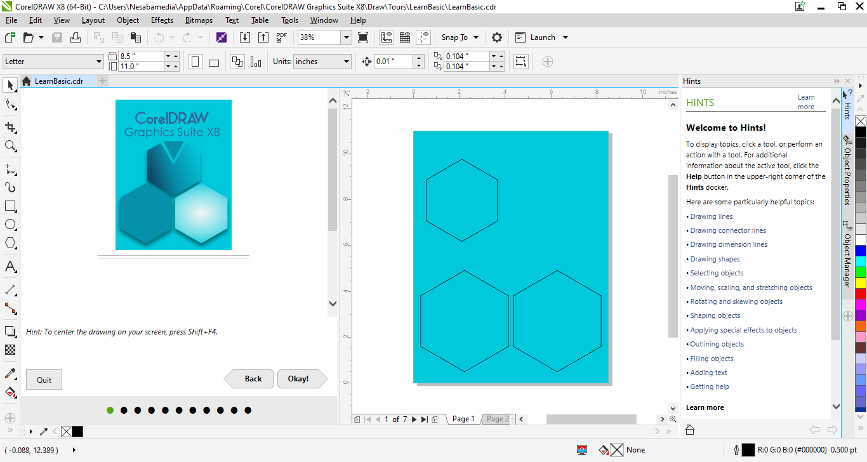Click the Publish to PDF icon

(x=281, y=37)
